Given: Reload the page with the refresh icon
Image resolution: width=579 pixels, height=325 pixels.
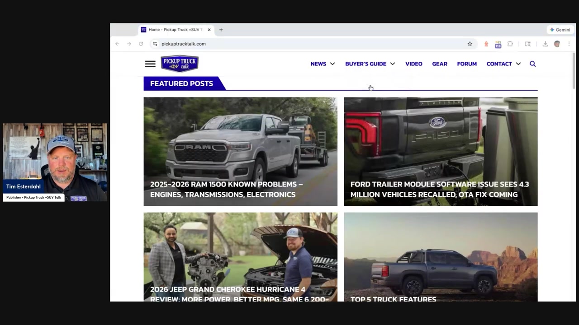Looking at the screenshot, I should (x=141, y=44).
